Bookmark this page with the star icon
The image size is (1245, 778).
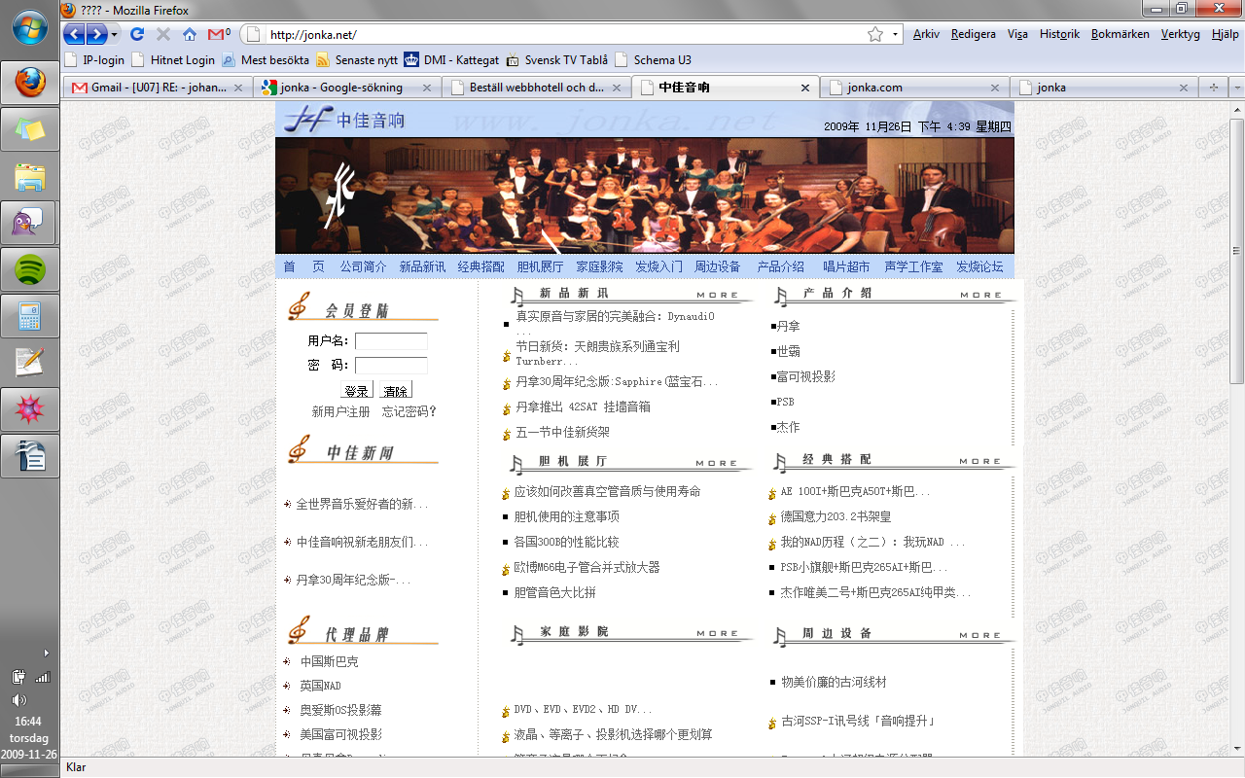(x=875, y=34)
